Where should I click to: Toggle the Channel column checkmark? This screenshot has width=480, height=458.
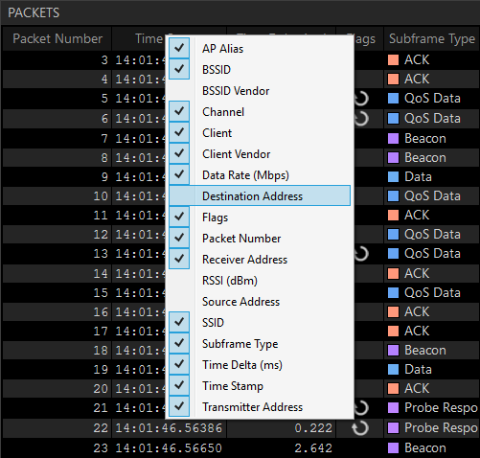pos(179,111)
